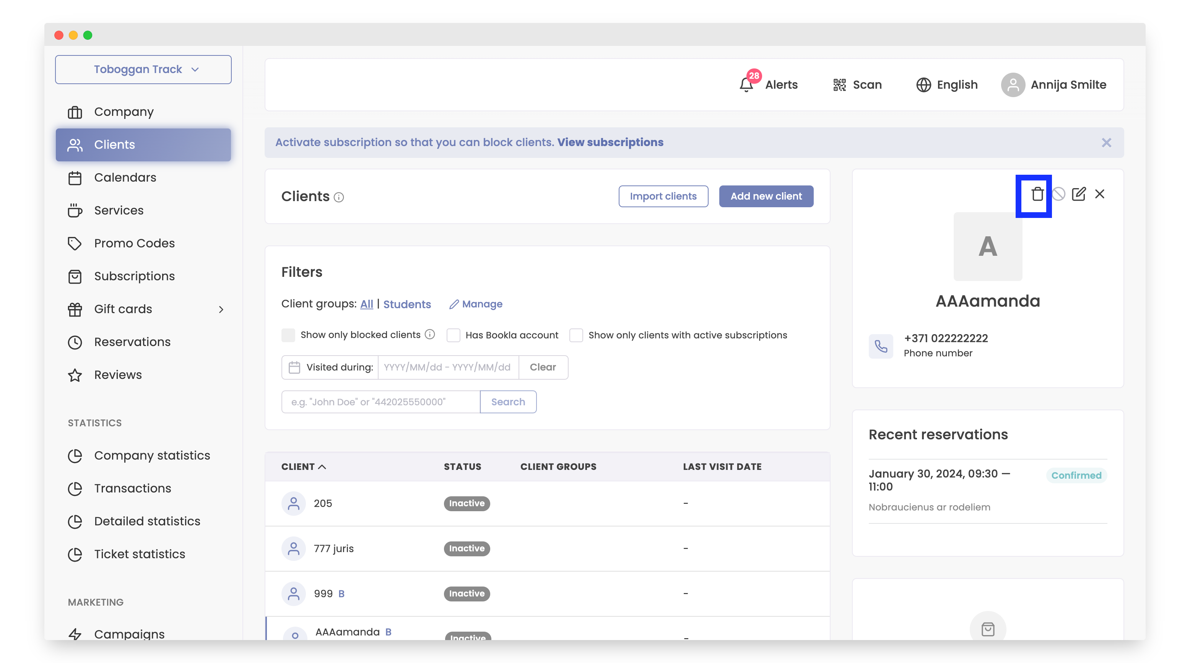Open Reservations in the sidebar
The width and height of the screenshot is (1190, 663).
[132, 342]
